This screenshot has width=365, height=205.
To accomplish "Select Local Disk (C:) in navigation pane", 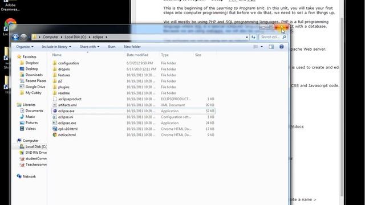I will [x=36, y=147].
